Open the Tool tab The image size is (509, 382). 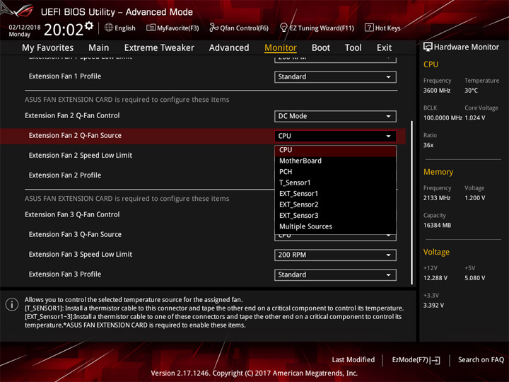pyautogui.click(x=353, y=48)
